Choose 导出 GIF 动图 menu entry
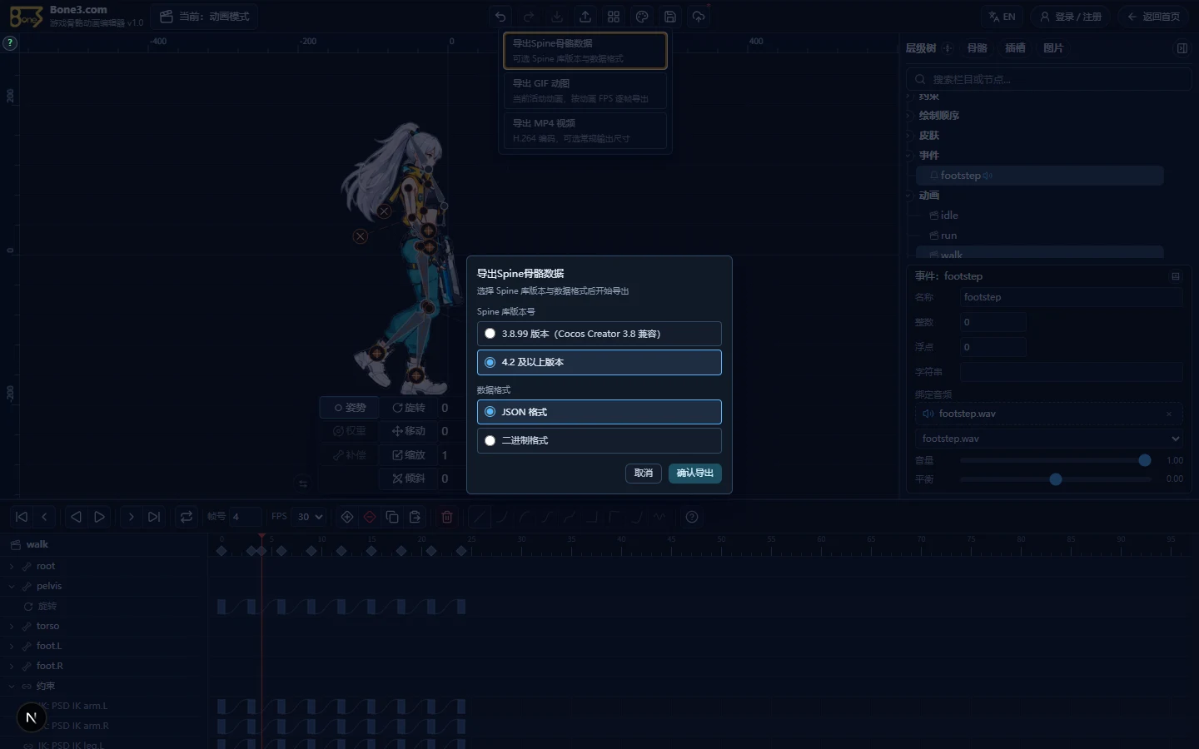 tap(585, 91)
